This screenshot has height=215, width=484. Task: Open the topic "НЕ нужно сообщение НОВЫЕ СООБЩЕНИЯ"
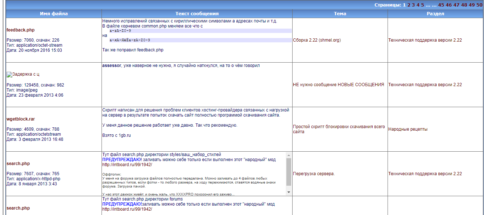338,85
